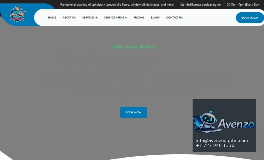
Task: Open the Contact Us page
Action: [x=174, y=17]
